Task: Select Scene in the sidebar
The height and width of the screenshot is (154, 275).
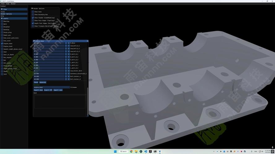Action: 14,12
